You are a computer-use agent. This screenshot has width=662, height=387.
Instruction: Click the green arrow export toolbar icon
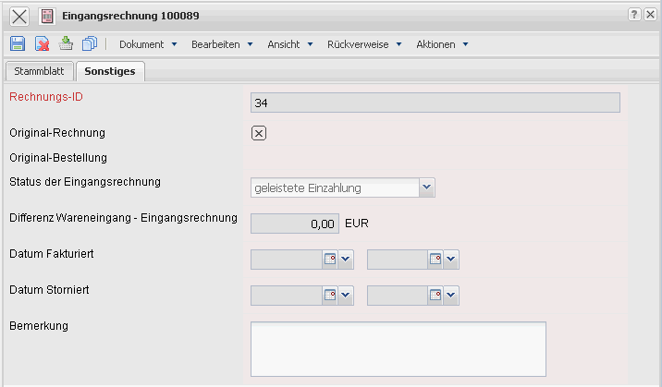[66, 43]
